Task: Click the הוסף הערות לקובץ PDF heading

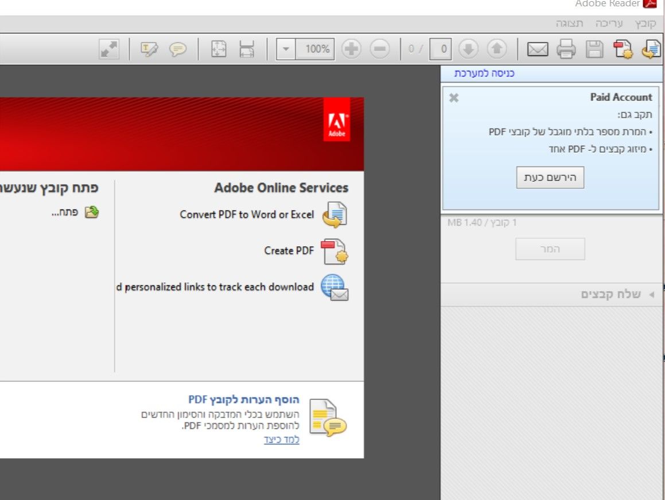Action: pyautogui.click(x=244, y=400)
